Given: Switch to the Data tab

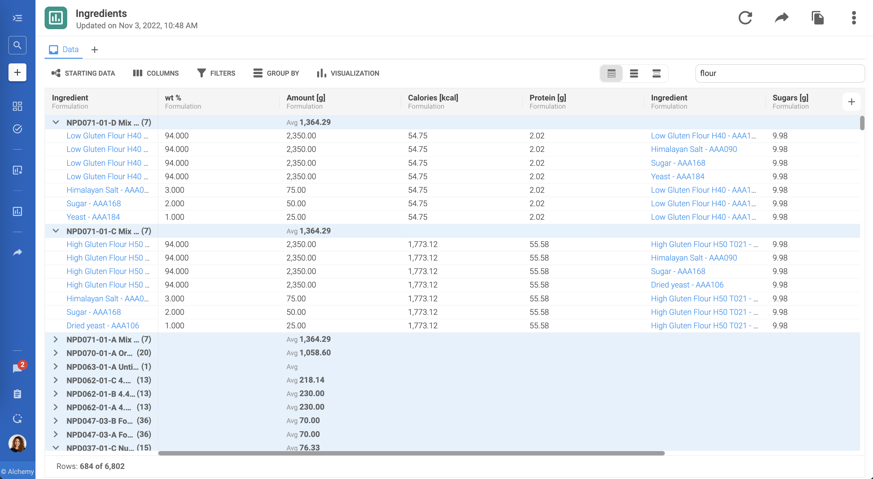Looking at the screenshot, I should [x=64, y=50].
